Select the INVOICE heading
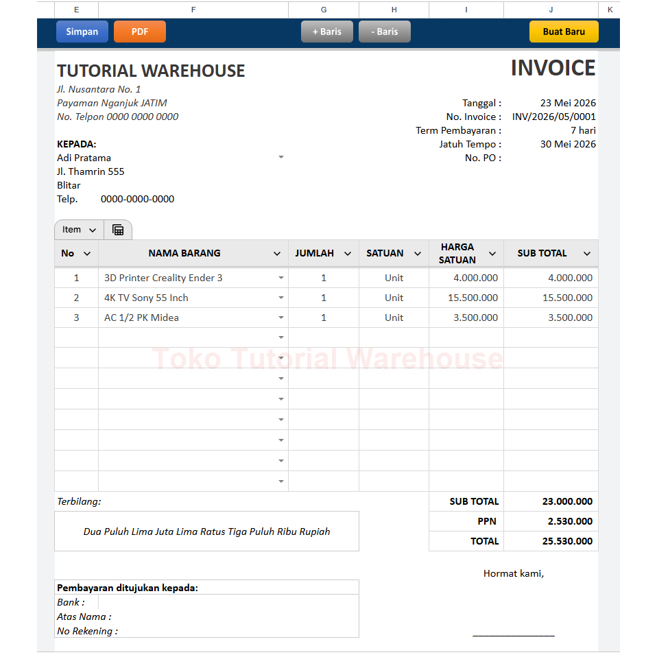 553,68
